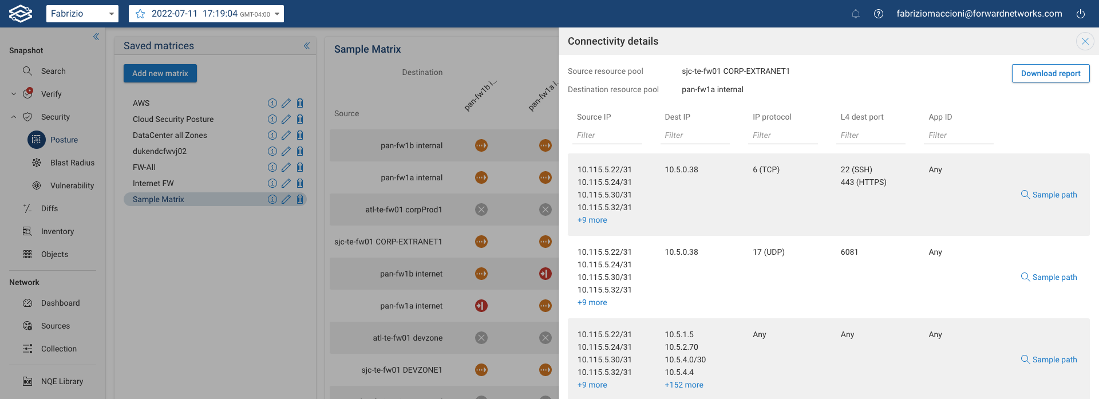Collapse the Security menu chevron

[14, 117]
